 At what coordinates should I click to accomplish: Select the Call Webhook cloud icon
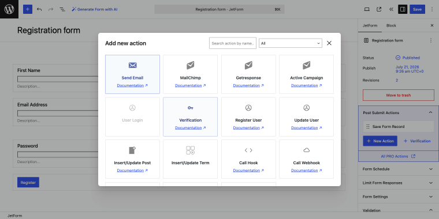click(x=306, y=150)
